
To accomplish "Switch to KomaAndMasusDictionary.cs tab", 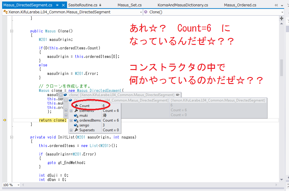I will click(183, 5).
